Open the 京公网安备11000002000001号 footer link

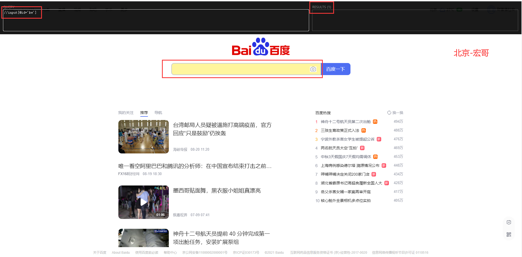point(205,253)
